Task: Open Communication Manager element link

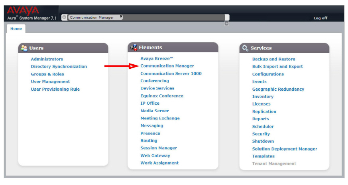Action: click(167, 66)
